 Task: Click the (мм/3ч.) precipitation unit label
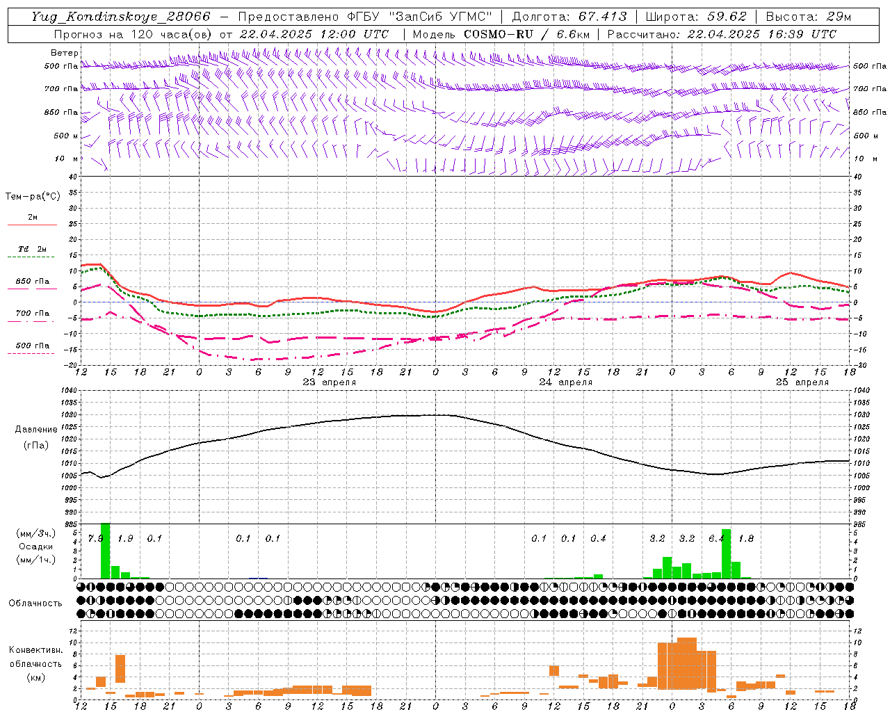(35, 533)
